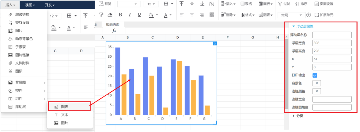Viewport: 360px width, 132px height.
Task: Click the chart's bottom-right resize handle
Action: point(215,123)
